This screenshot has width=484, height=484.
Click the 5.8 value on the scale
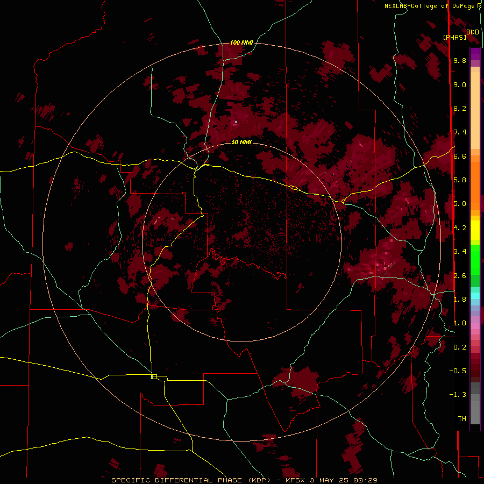(x=460, y=180)
